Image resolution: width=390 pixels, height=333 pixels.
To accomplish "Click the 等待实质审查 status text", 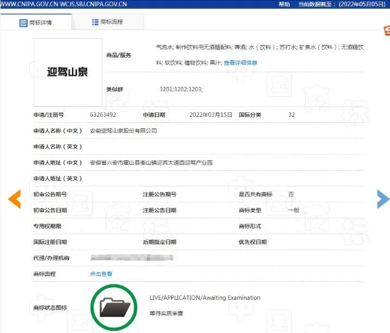I will point(166,313).
